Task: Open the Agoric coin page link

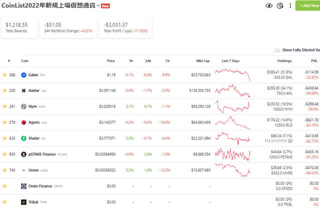Action: click(x=34, y=122)
